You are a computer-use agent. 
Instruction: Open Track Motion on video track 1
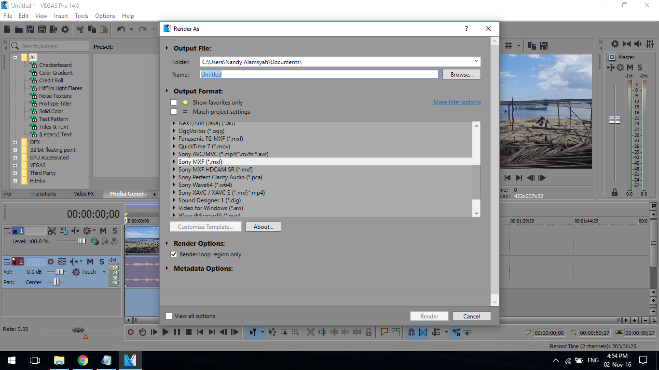[x=65, y=231]
